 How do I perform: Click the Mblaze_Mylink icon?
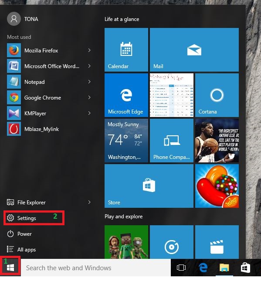click(x=14, y=129)
